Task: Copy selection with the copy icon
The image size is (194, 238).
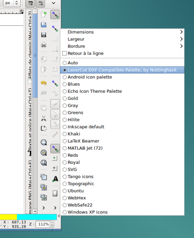Action: click(x=44, y=108)
